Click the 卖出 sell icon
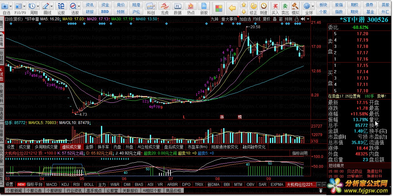 pos(285,6)
